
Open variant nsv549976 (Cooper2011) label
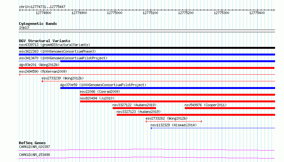click(206, 105)
